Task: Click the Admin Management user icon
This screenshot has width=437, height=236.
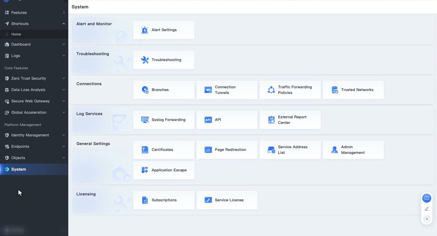Action: point(335,150)
